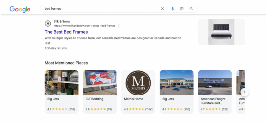Click the Google logo
266x123 pixels.
click(x=20, y=9)
